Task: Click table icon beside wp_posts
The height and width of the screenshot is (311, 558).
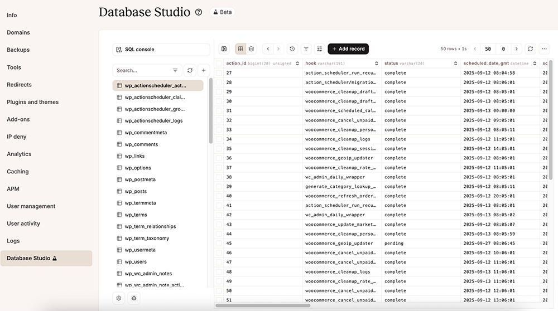Action: point(119,191)
